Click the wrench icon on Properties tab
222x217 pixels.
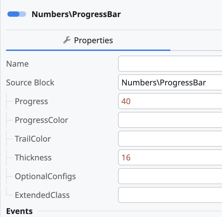67,40
